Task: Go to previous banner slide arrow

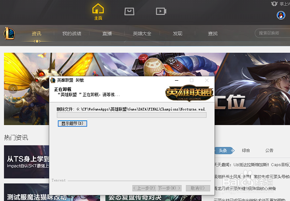Action: coord(13,89)
